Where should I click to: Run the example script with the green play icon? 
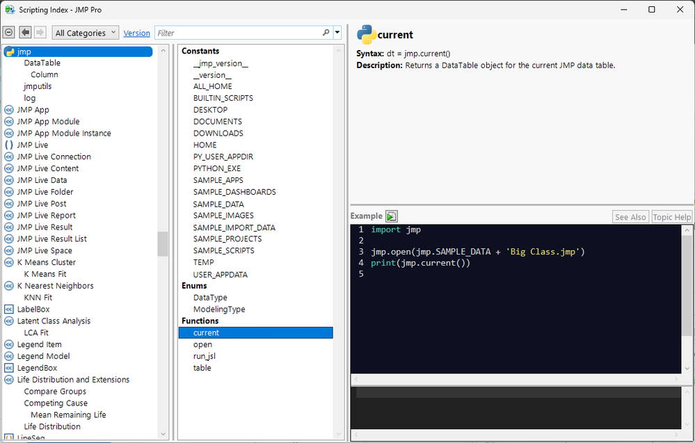[x=392, y=216]
